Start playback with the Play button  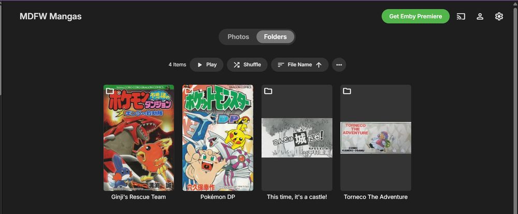coord(207,65)
